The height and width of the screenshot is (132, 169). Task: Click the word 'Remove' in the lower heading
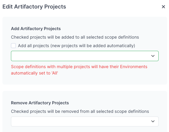(19, 103)
